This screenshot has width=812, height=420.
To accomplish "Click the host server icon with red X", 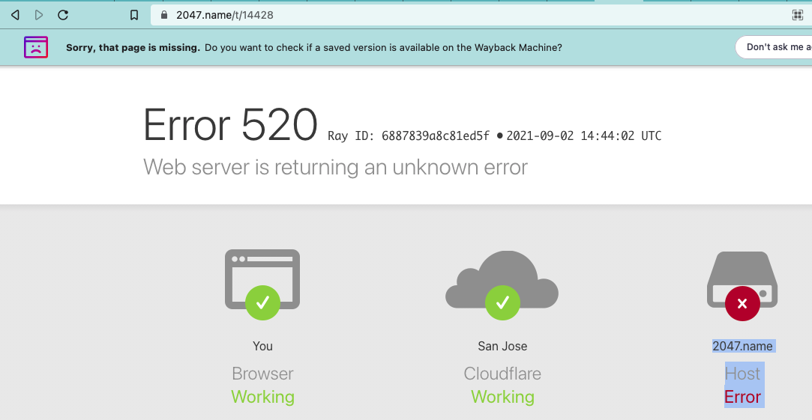I will pyautogui.click(x=742, y=286).
